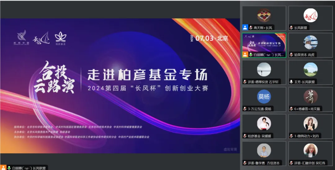Click the name label 柏彦基金 吴媛媛
This screenshot has width=335, height=170.
click(x=259, y=136)
